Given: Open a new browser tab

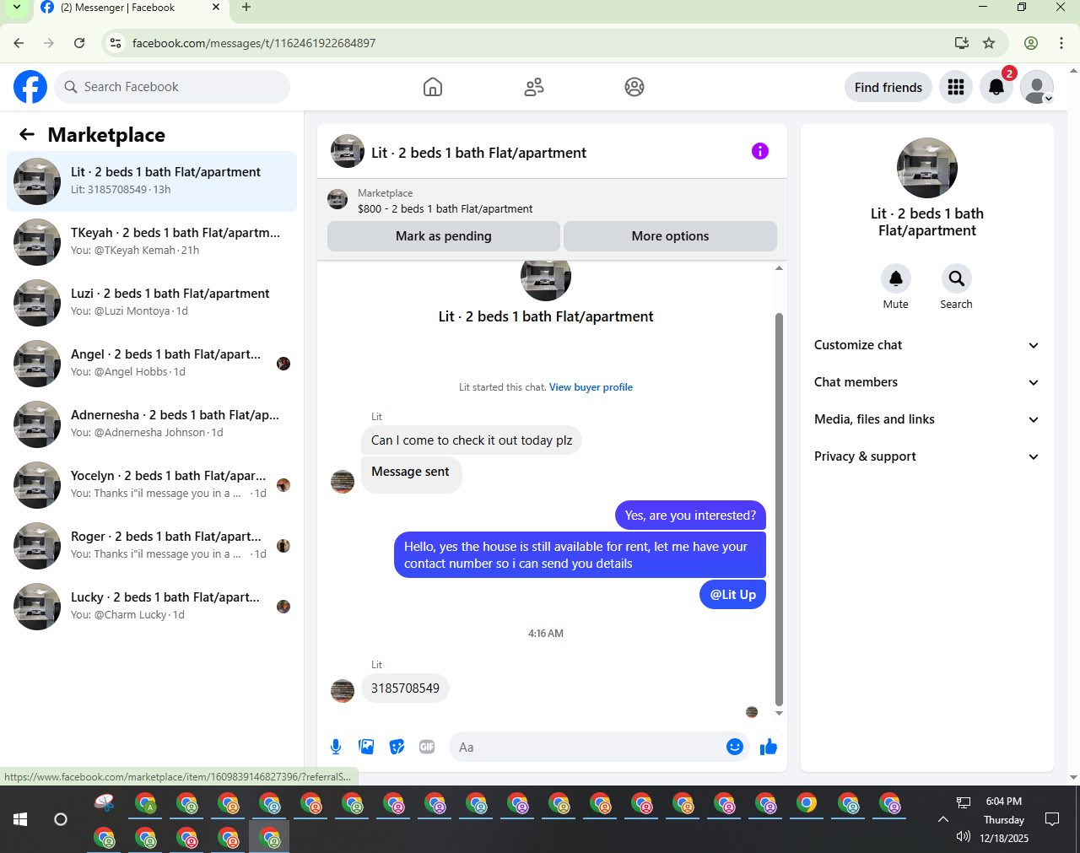Looking at the screenshot, I should (x=246, y=8).
